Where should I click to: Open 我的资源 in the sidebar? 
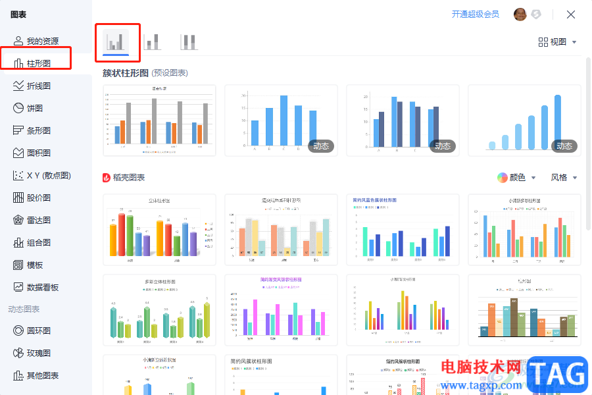36,41
